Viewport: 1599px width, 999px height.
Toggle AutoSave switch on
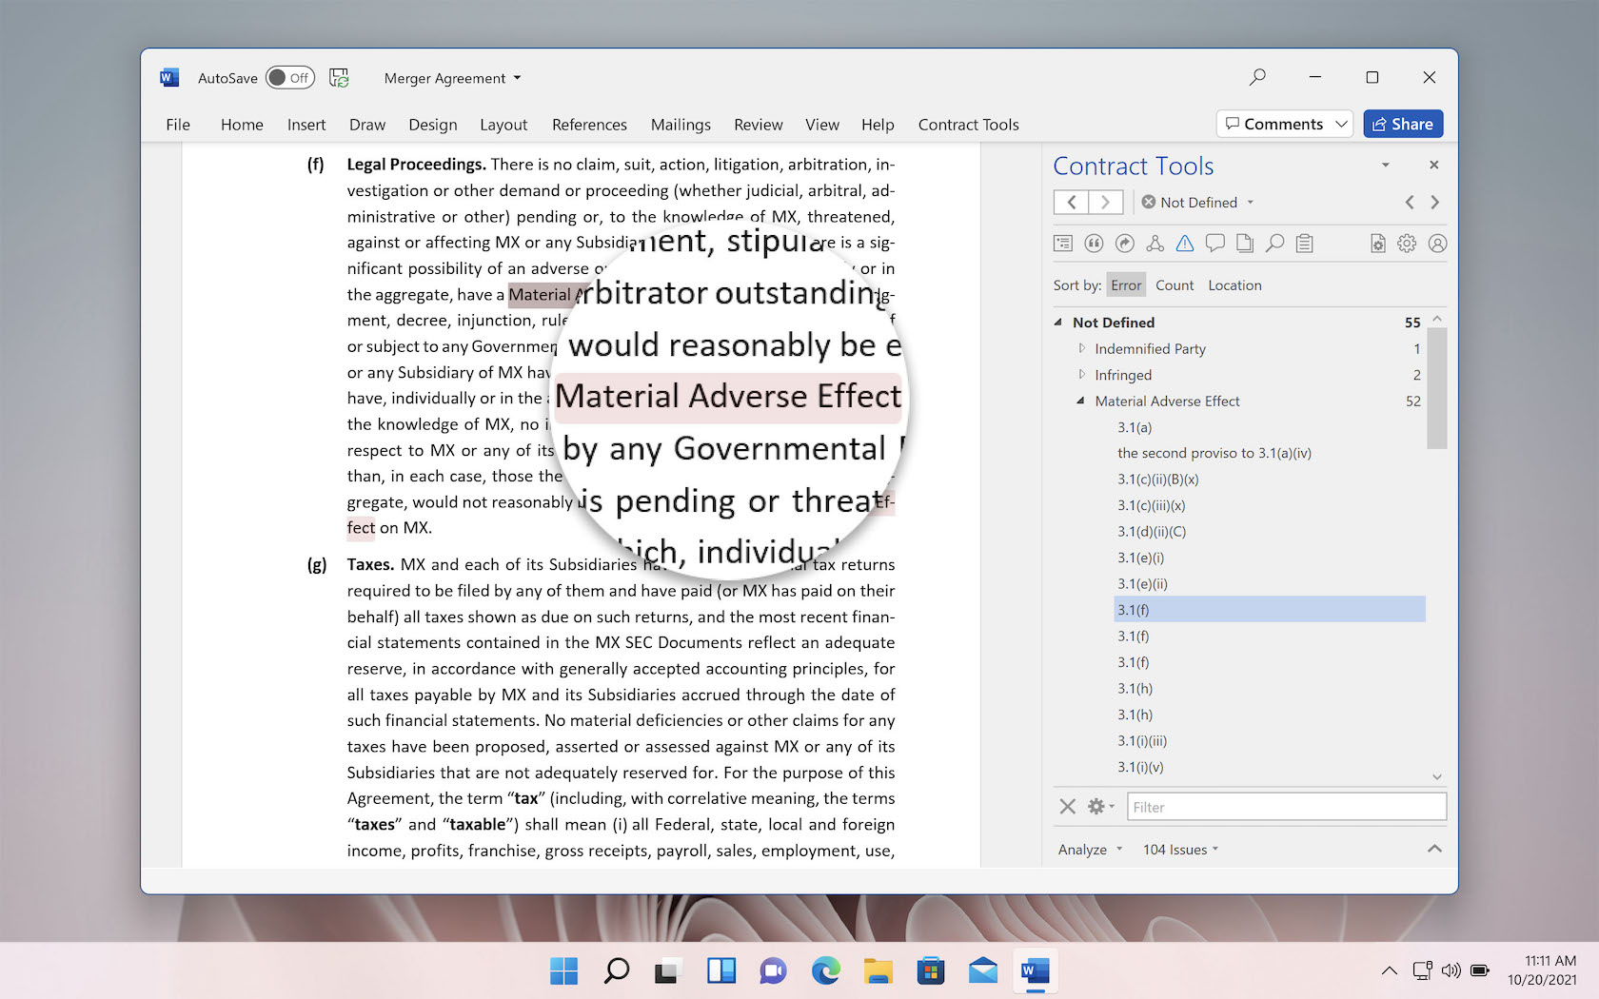(x=290, y=78)
